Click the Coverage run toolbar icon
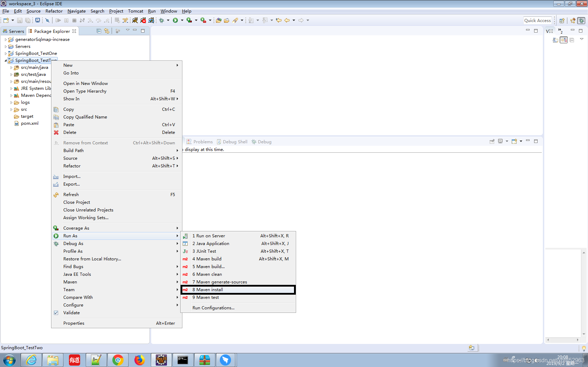Screen dimensions: 588x367 (189, 20)
